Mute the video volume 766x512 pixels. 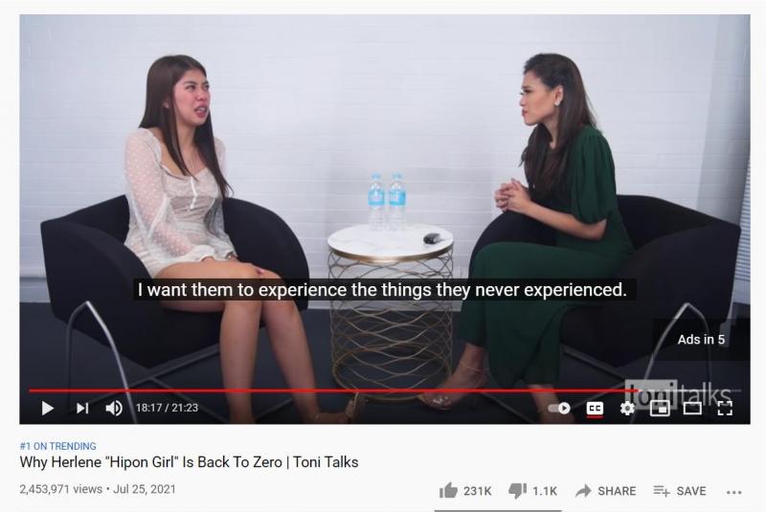click(x=114, y=408)
